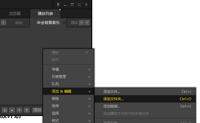Image resolution: width=200 pixels, height=123 pixels.
Task: Expand the 列表管理 submenu
Action: 69,77
